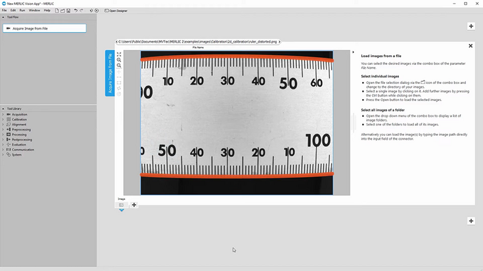Image resolution: width=483 pixels, height=271 pixels.
Task: Click the rectangle ROI tool icon
Action: [x=119, y=83]
